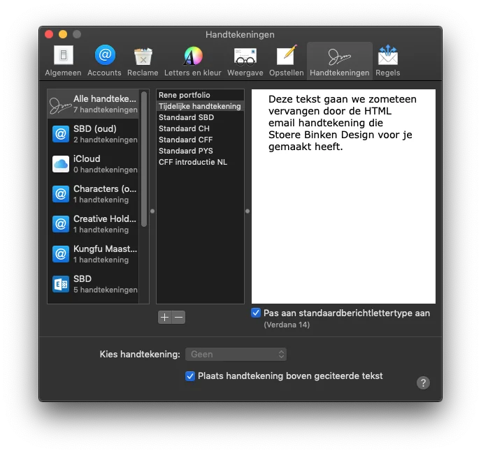481x453 pixels.
Task: Minimize the Handtekeningen window
Action: [x=63, y=34]
